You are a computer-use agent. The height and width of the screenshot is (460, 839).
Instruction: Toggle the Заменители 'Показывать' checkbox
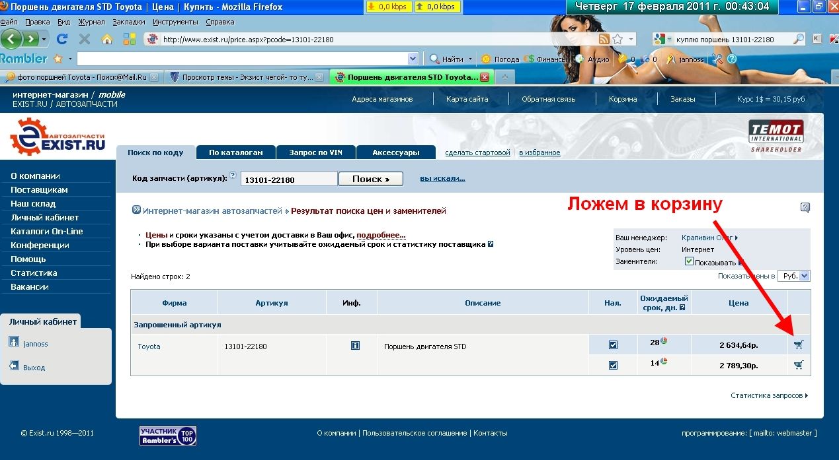[689, 261]
